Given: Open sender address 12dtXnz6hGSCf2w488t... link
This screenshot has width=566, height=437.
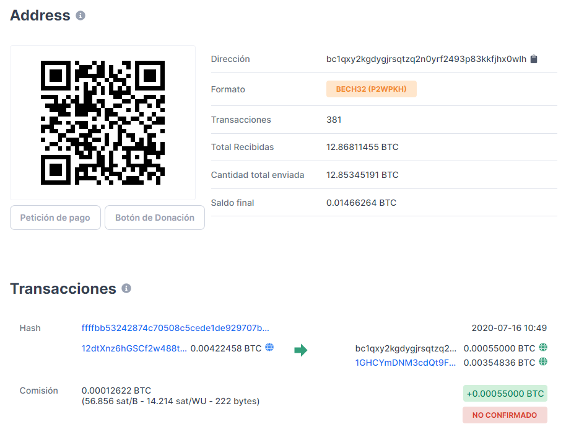Looking at the screenshot, I should coord(134,348).
